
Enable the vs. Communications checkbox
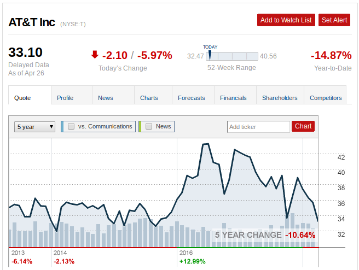coord(71,126)
